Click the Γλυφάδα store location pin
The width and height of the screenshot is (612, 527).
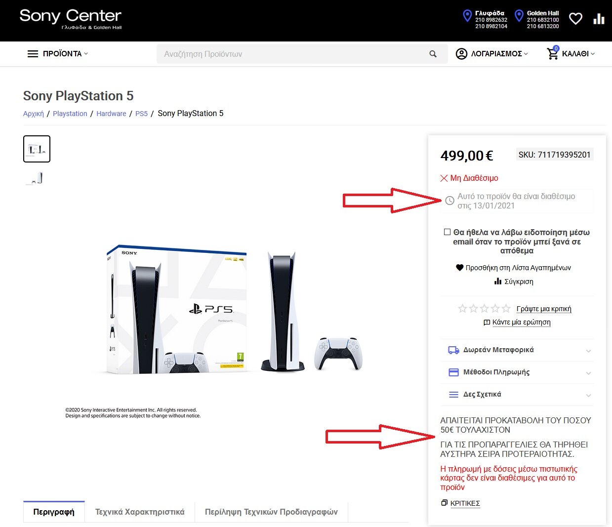coord(467,16)
